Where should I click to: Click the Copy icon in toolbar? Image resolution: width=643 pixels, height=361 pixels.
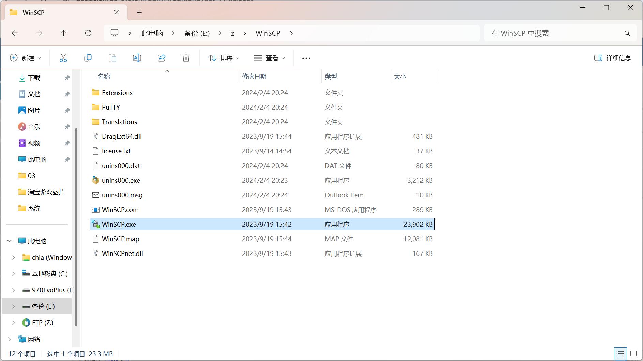88,58
